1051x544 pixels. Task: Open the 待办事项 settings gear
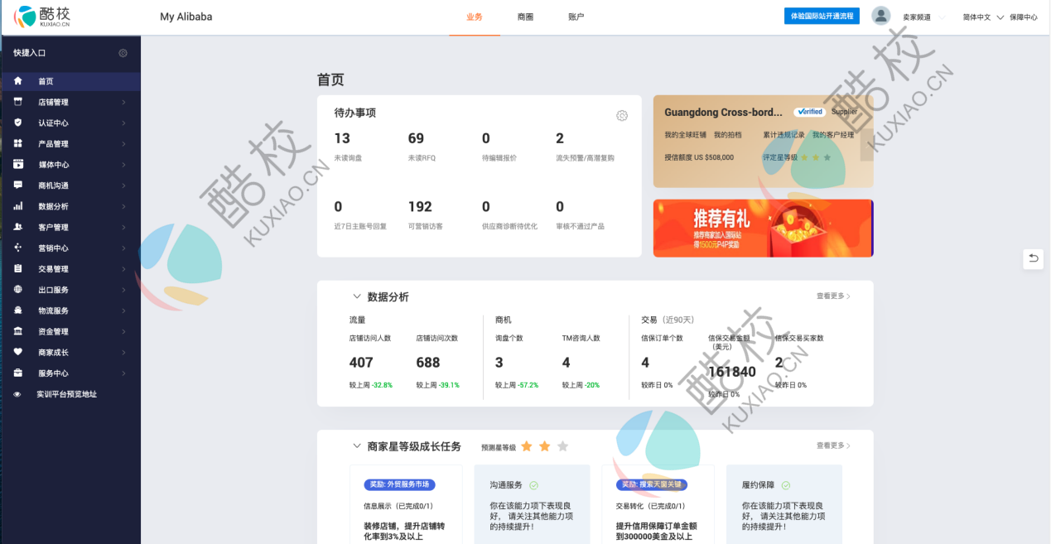(x=622, y=116)
